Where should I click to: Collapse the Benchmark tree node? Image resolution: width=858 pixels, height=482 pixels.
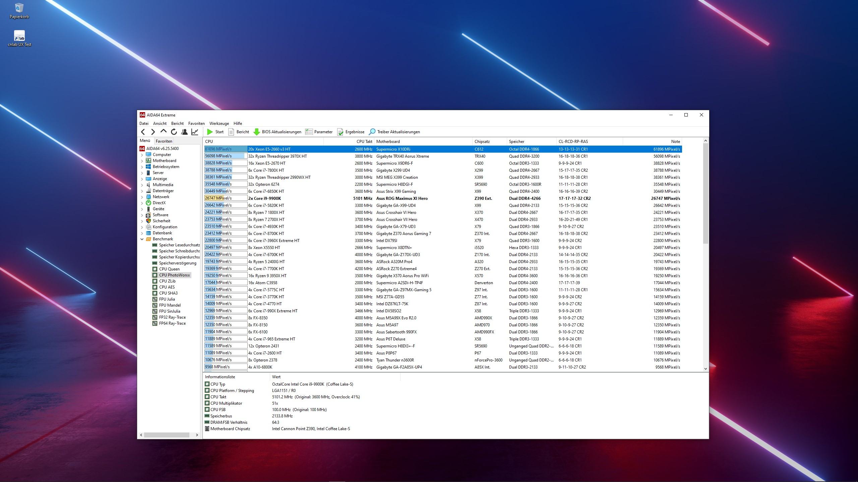tap(142, 239)
